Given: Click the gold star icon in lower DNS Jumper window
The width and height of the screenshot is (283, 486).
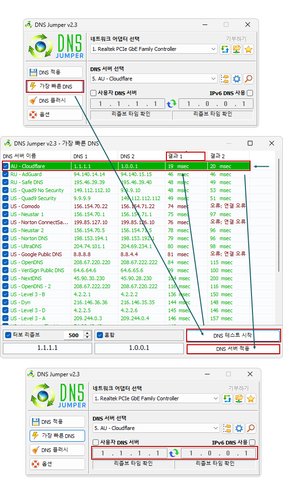Looking at the screenshot, I should point(251,398).
